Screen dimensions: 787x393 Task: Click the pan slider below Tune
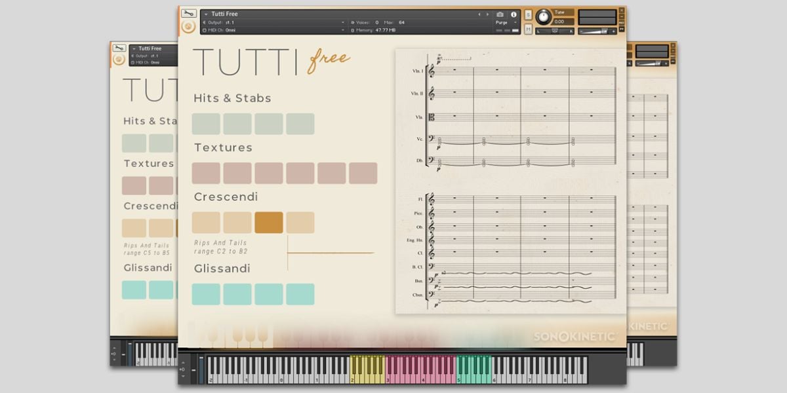[x=555, y=31]
